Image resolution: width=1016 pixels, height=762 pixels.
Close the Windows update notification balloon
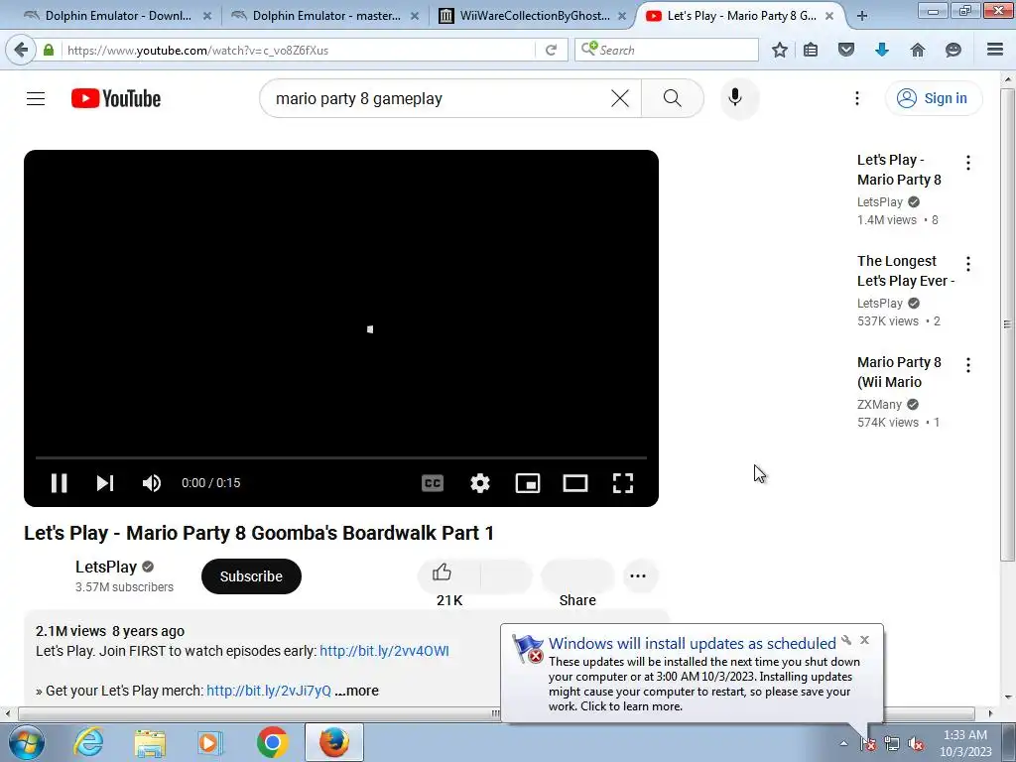pos(864,640)
